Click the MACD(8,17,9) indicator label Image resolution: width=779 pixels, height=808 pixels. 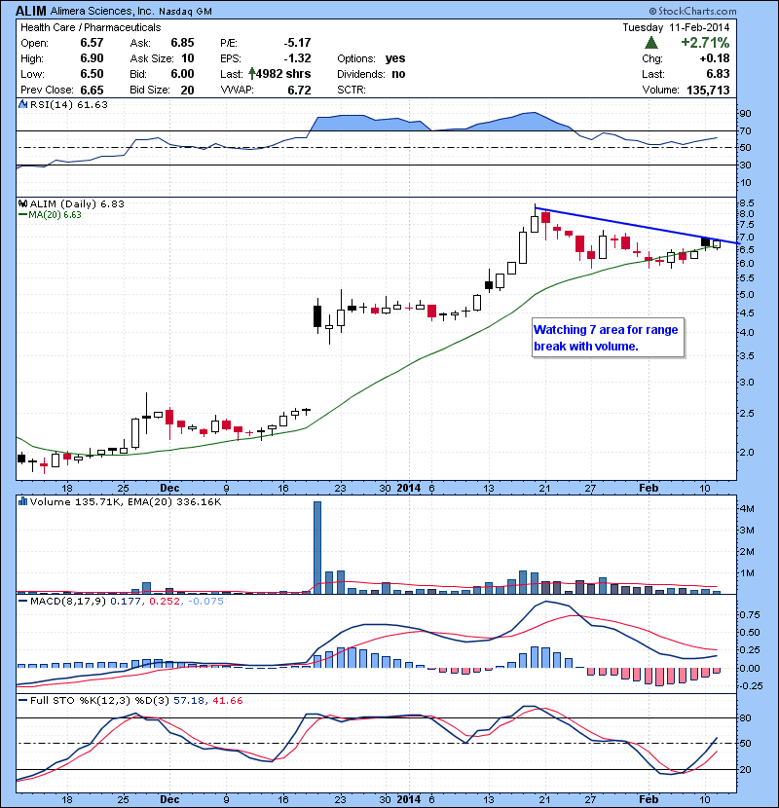pyautogui.click(x=68, y=601)
